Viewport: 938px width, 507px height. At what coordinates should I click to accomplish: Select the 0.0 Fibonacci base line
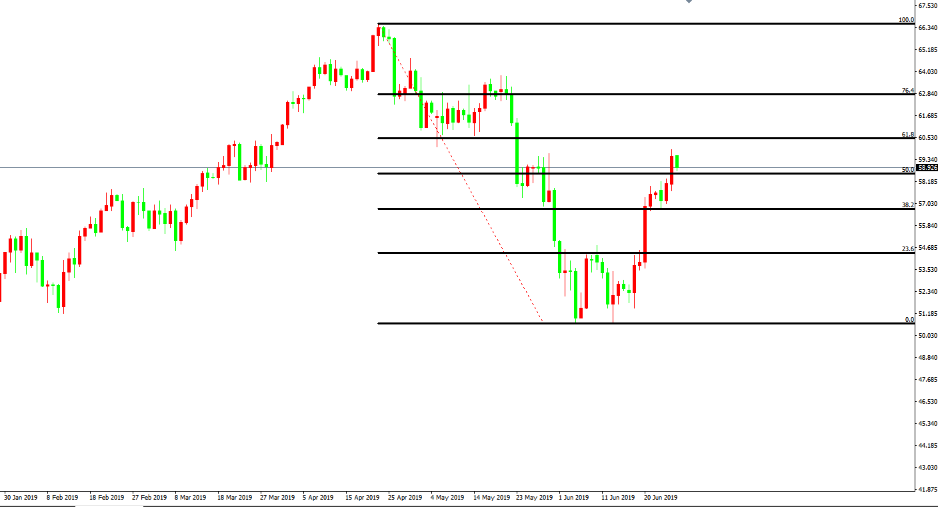733,323
